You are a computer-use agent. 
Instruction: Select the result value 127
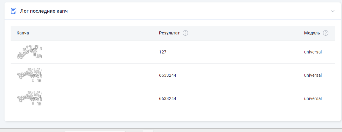click(163, 52)
